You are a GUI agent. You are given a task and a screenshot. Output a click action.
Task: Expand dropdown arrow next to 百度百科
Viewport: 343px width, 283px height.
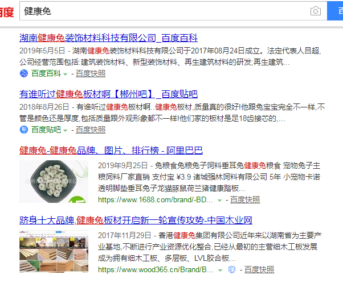(65, 74)
